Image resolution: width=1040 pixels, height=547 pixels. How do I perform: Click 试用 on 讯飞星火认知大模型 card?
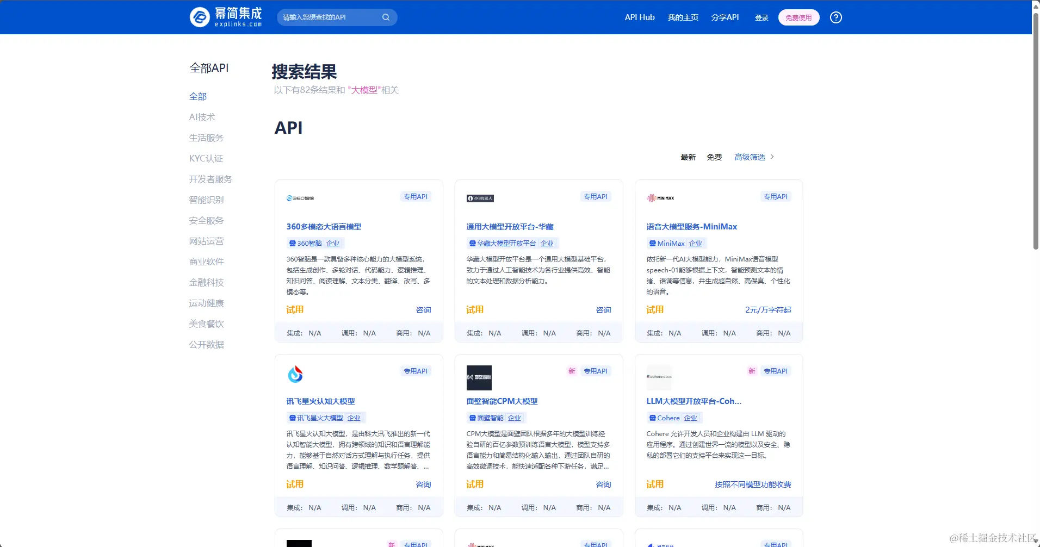(295, 484)
